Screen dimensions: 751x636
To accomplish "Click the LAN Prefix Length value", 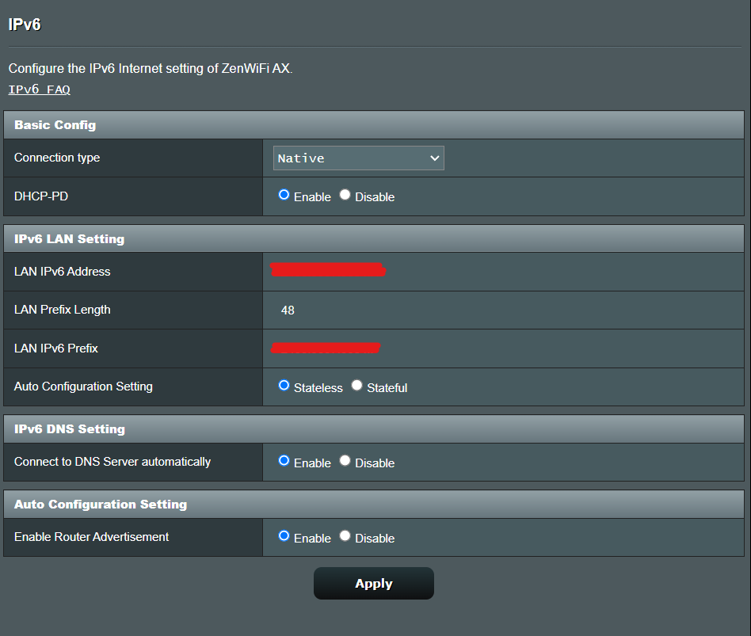I will click(x=287, y=310).
